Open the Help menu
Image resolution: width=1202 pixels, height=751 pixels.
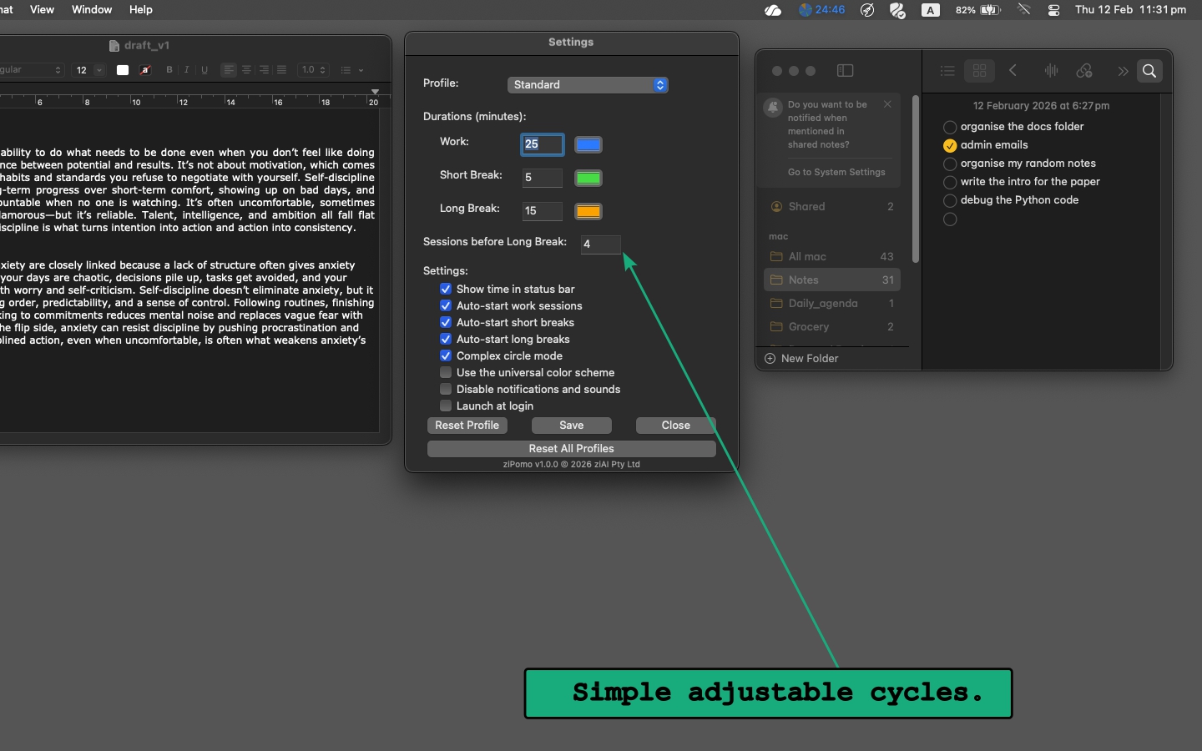click(x=140, y=10)
